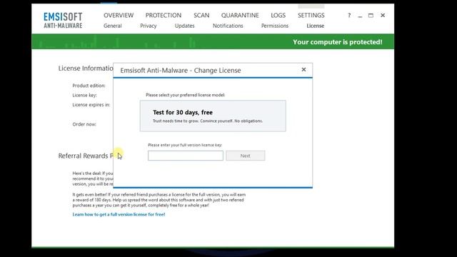Select the License sub-tab

coord(316,26)
